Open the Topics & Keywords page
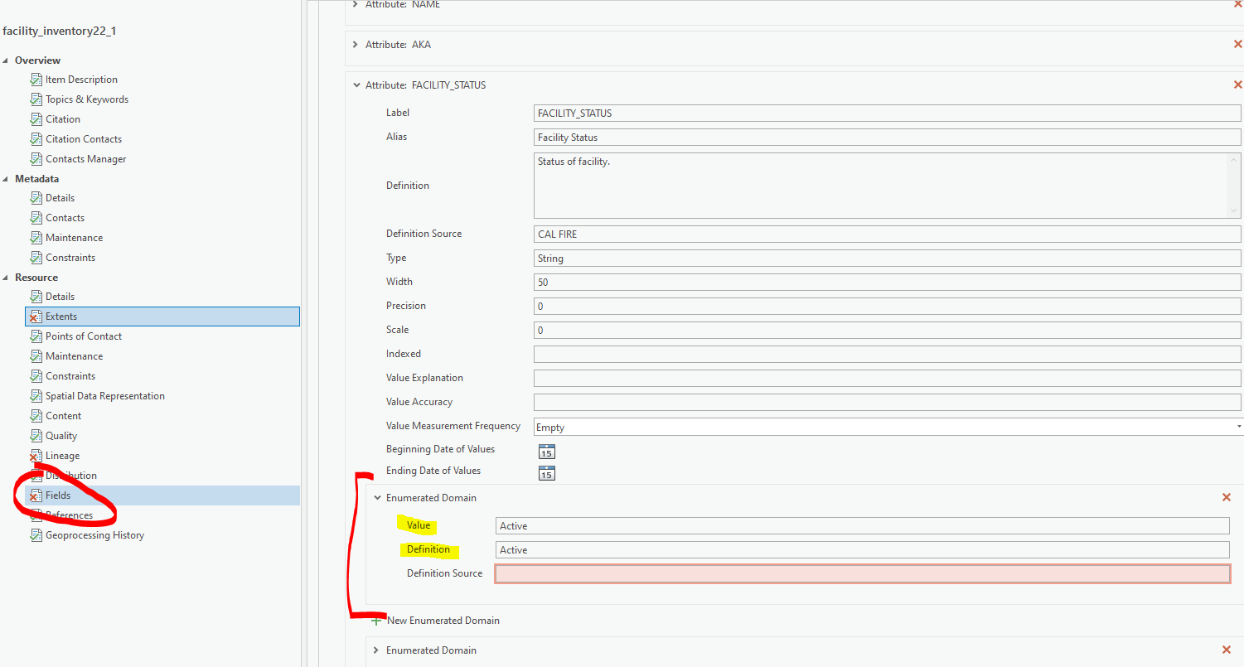The width and height of the screenshot is (1244, 667). pyautogui.click(x=86, y=99)
